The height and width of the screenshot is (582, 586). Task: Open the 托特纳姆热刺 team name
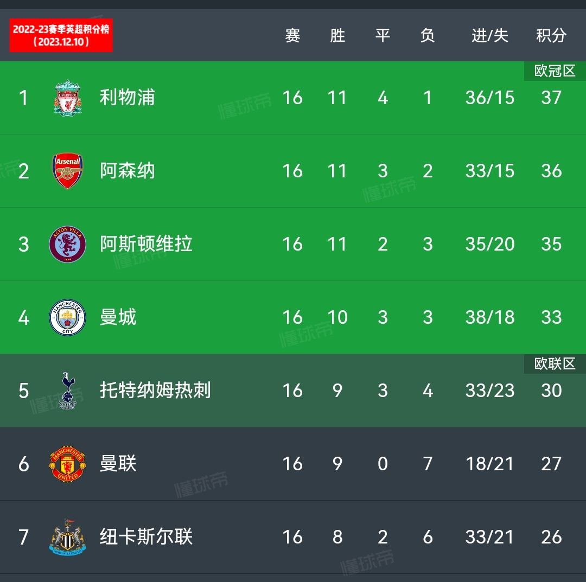point(155,391)
